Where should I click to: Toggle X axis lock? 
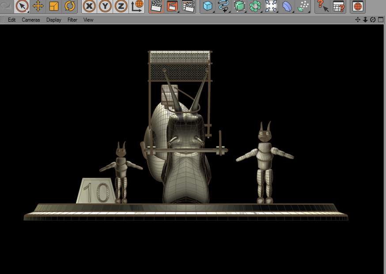pos(89,6)
